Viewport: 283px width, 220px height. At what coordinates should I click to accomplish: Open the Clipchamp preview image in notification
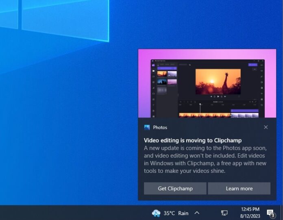pos(207,83)
